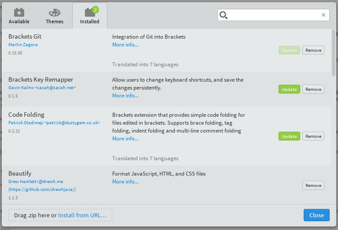
Task: Update the Brackets Key Remapper extension
Action: (289, 89)
